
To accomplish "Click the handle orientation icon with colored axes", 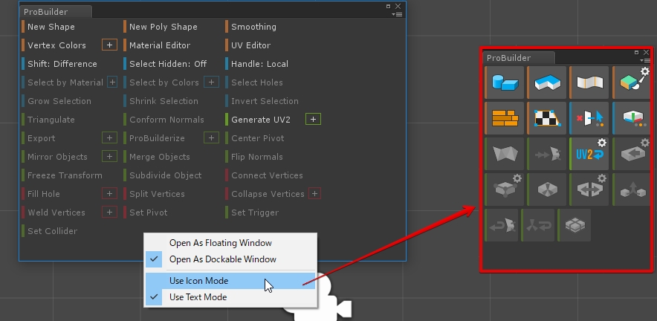I will tap(632, 118).
